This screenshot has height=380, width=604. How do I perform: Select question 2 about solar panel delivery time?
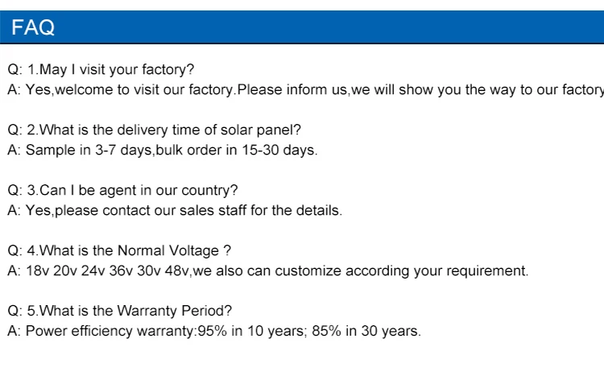(154, 130)
